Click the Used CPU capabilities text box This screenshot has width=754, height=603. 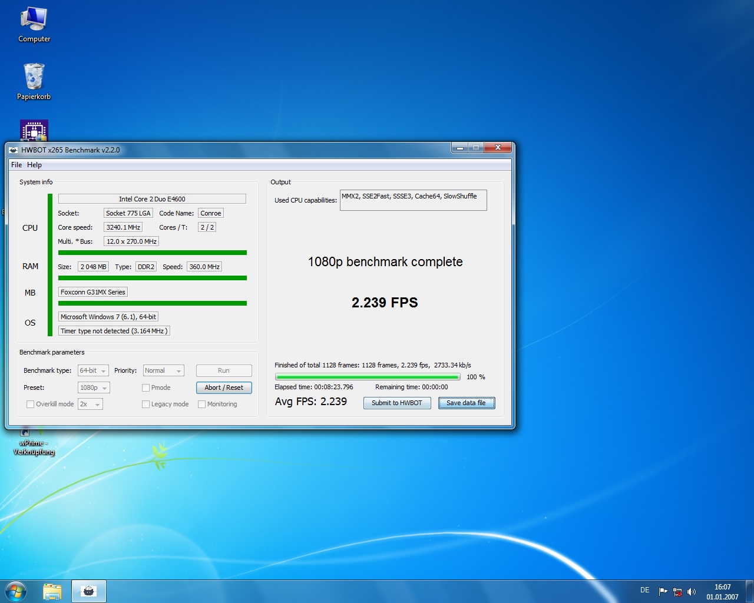(414, 200)
